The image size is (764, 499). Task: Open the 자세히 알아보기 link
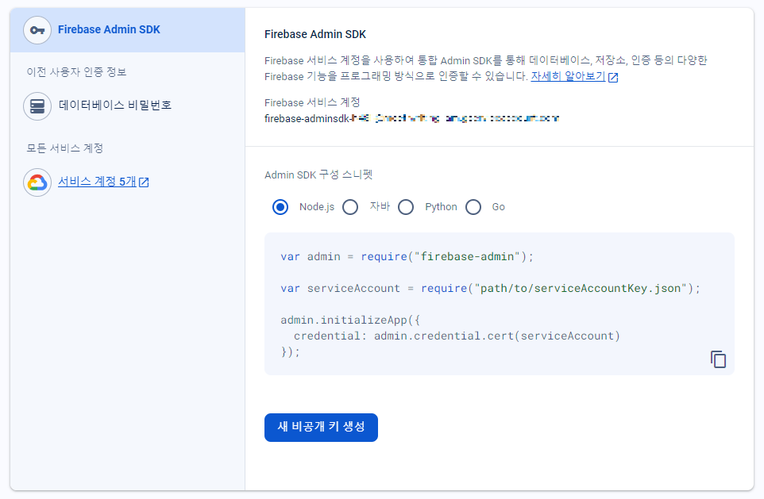coord(568,76)
